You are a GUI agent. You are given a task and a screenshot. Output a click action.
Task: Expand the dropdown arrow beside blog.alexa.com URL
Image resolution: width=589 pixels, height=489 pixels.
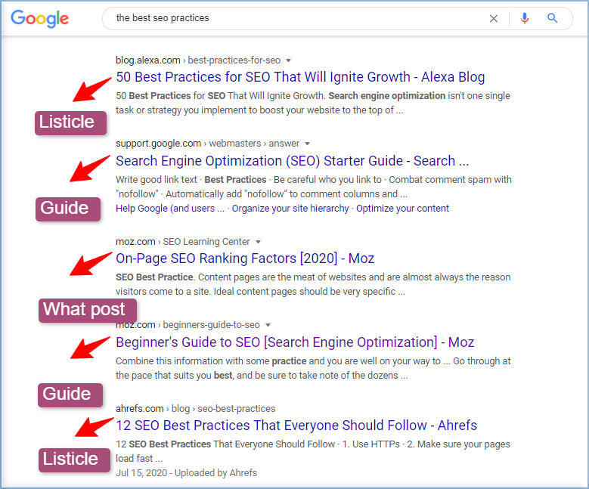click(289, 60)
